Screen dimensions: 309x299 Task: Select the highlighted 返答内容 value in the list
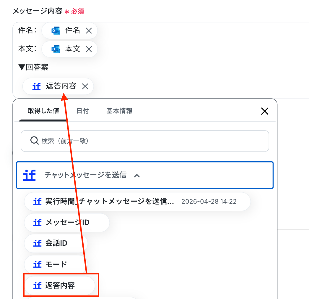60,285
